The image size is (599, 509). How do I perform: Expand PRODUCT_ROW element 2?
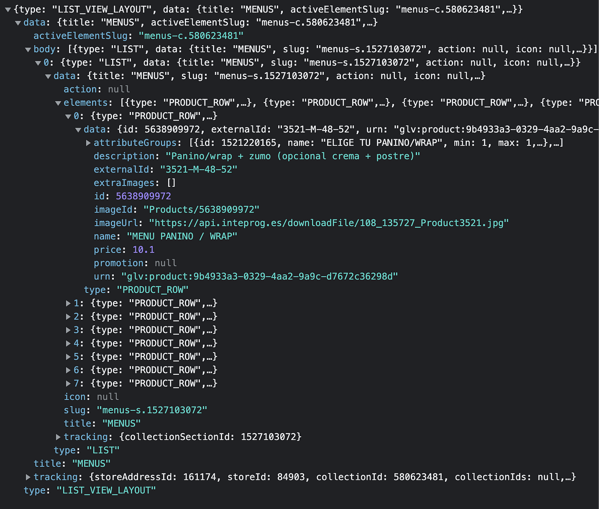click(68, 316)
